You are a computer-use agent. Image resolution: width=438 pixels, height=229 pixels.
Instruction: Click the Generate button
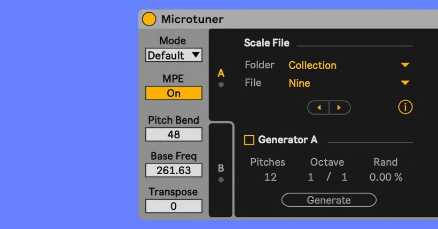329,200
